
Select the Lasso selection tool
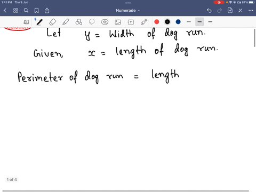coord(92,22)
